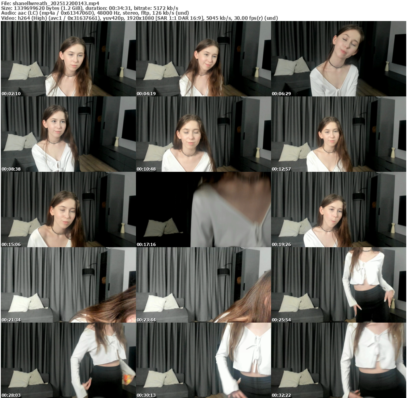
Task: Choose the thumbnail at 00:15:06
Action: pos(68,210)
